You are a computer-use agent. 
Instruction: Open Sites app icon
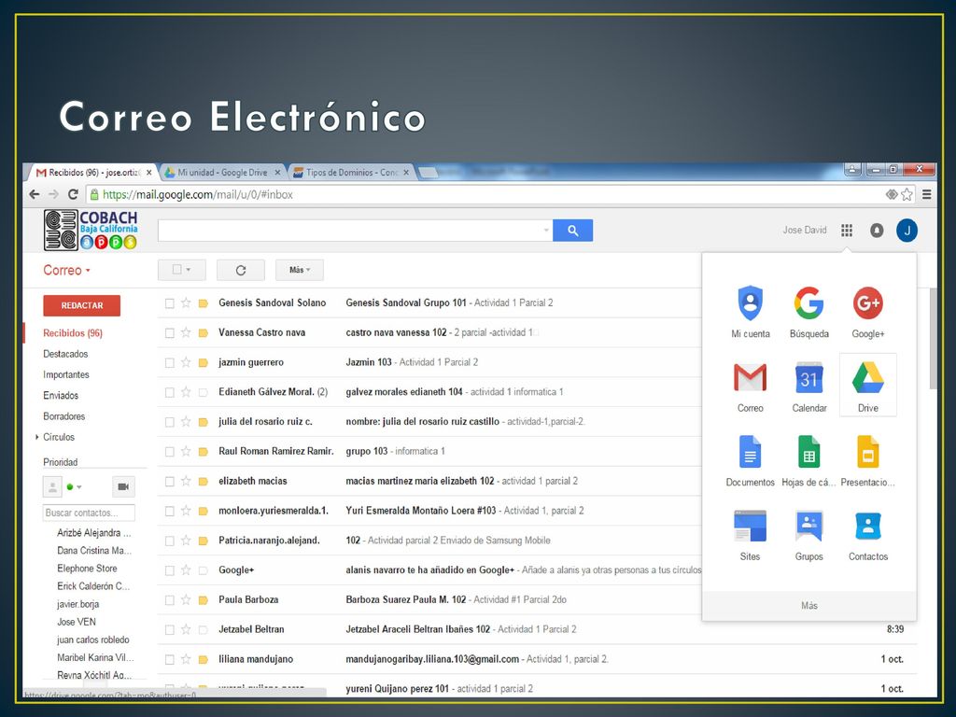(x=750, y=535)
